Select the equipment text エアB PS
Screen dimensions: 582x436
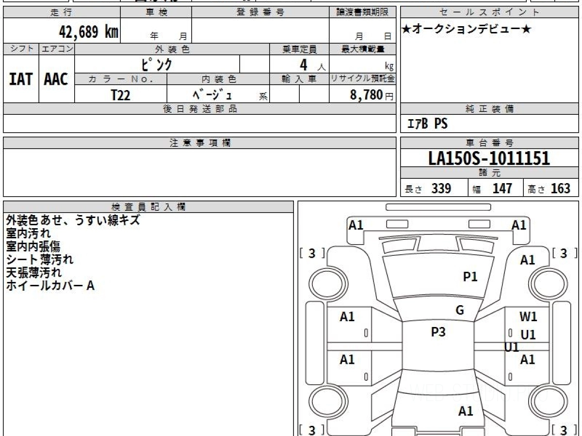click(x=427, y=124)
